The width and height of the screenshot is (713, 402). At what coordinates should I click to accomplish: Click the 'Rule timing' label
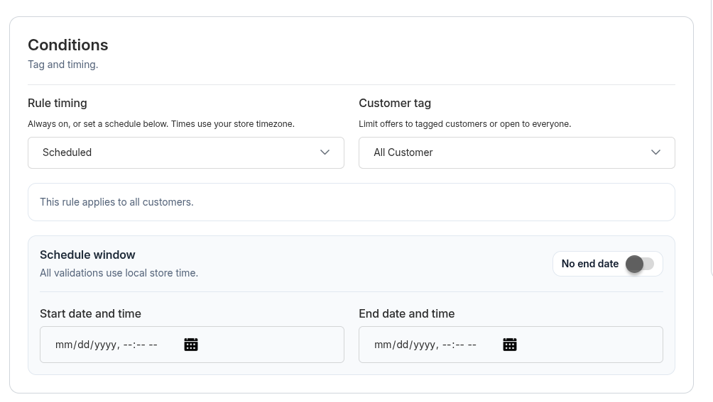pos(58,103)
